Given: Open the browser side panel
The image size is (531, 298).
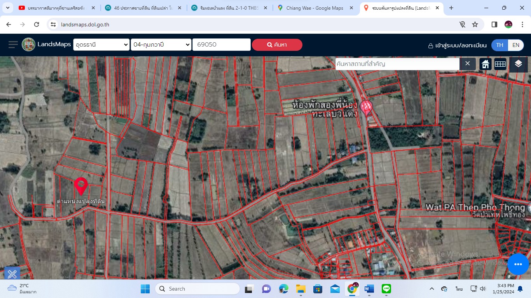Looking at the screenshot, I should pyautogui.click(x=494, y=24).
